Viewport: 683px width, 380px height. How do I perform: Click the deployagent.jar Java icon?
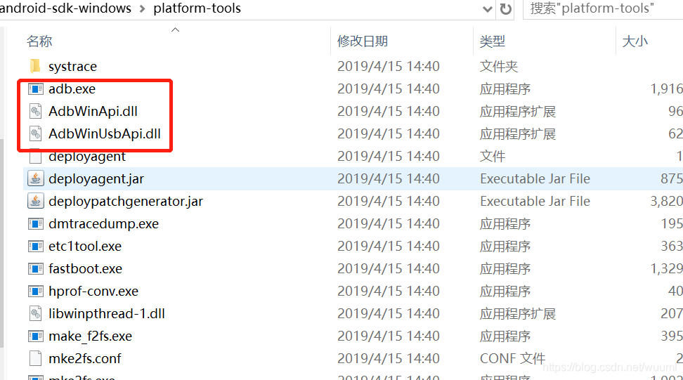pyautogui.click(x=36, y=178)
